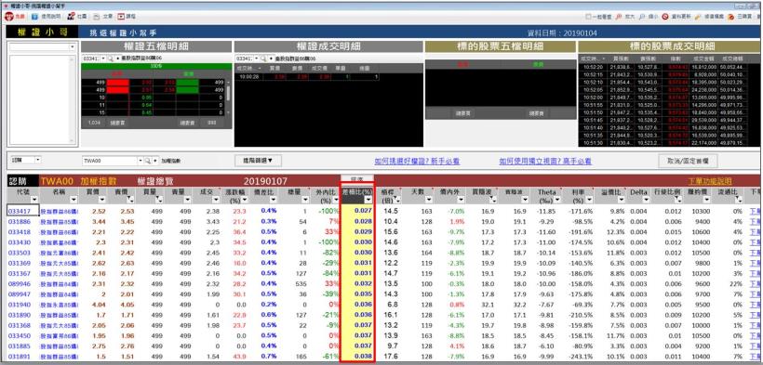Screen dimensions: 763x365
Task: Select warrant code 031940
Action: coord(20,305)
